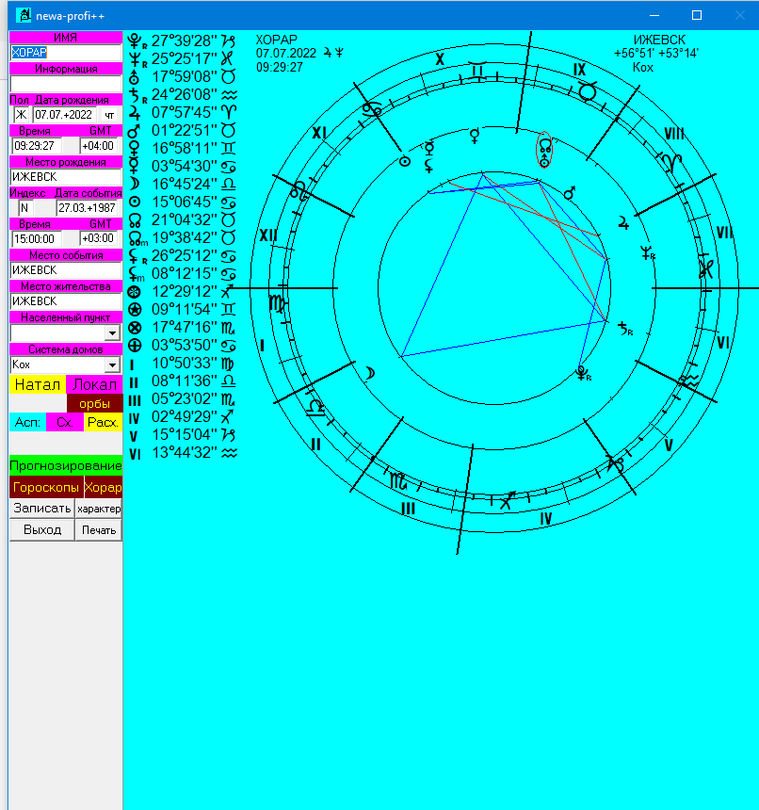Click the GMT offset field +04:00
The height and width of the screenshot is (810, 759).
pos(99,146)
